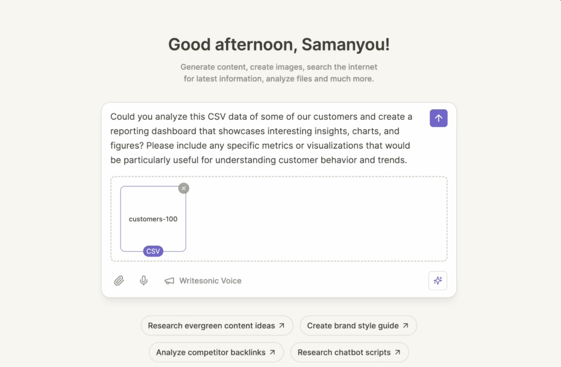This screenshot has height=367, width=561.
Task: Open the Writesonic Voice selector label
Action: point(210,281)
